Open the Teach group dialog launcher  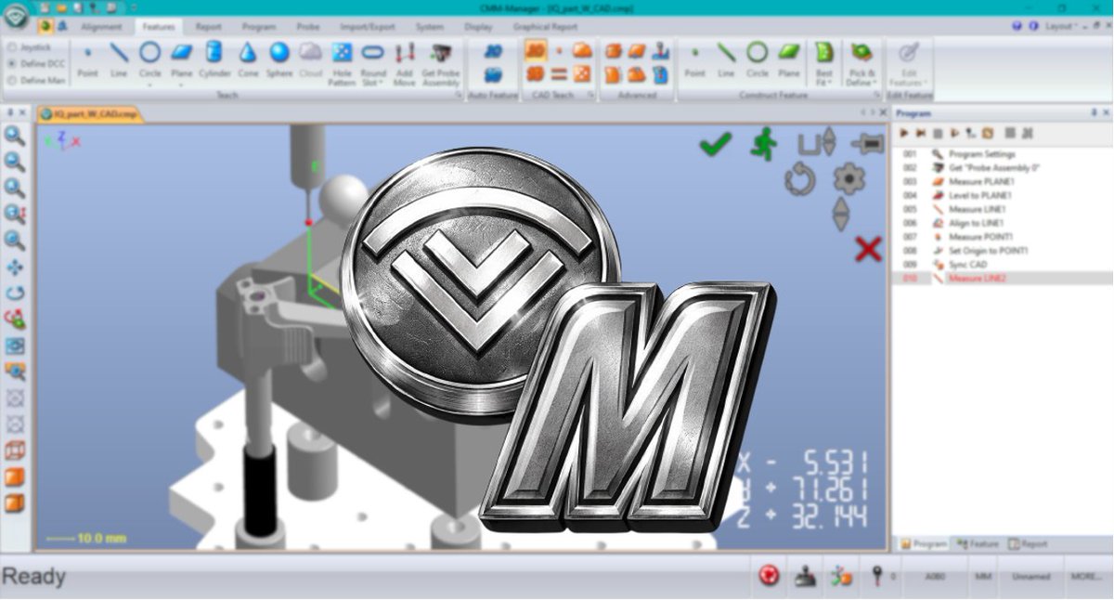click(x=459, y=95)
